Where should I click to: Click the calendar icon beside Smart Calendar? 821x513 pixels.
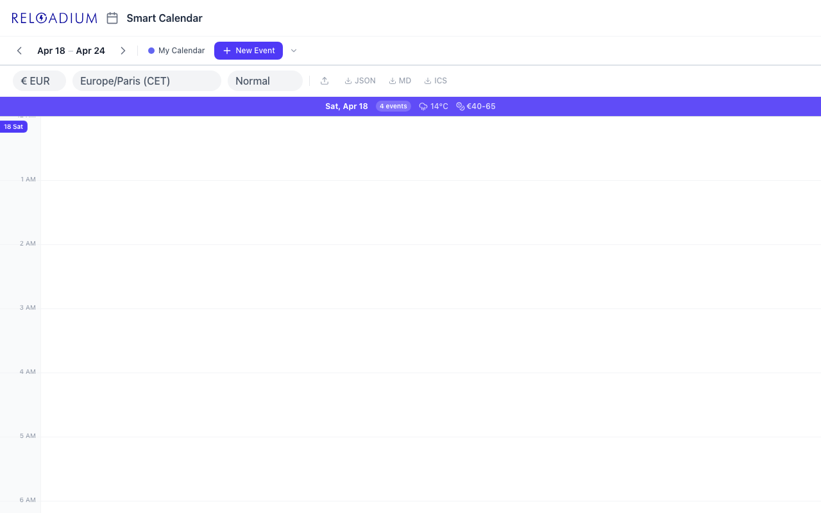tap(112, 18)
